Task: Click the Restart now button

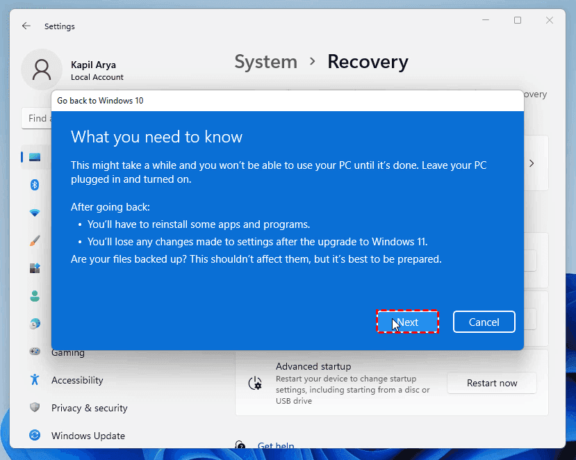Action: coord(492,383)
